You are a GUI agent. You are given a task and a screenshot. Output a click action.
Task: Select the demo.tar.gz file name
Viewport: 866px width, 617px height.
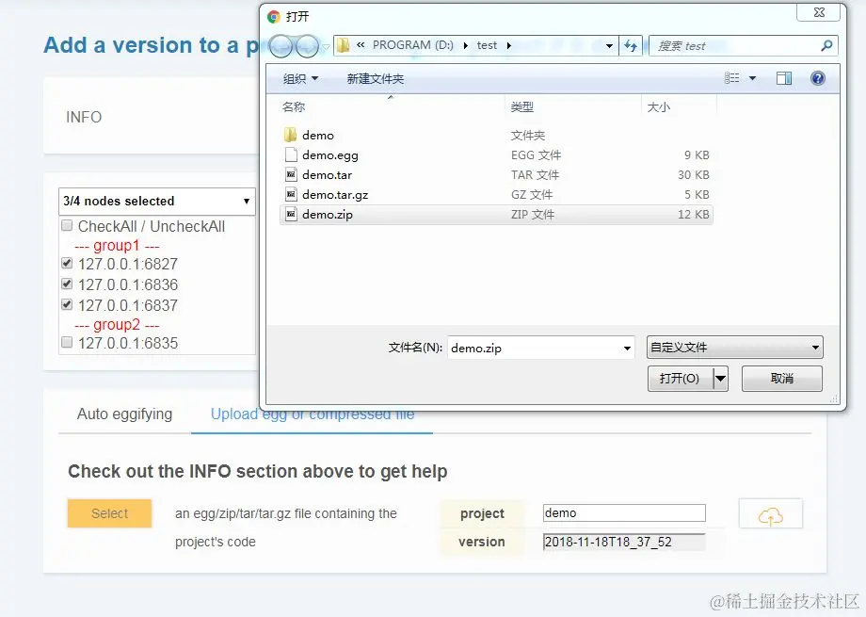(335, 195)
